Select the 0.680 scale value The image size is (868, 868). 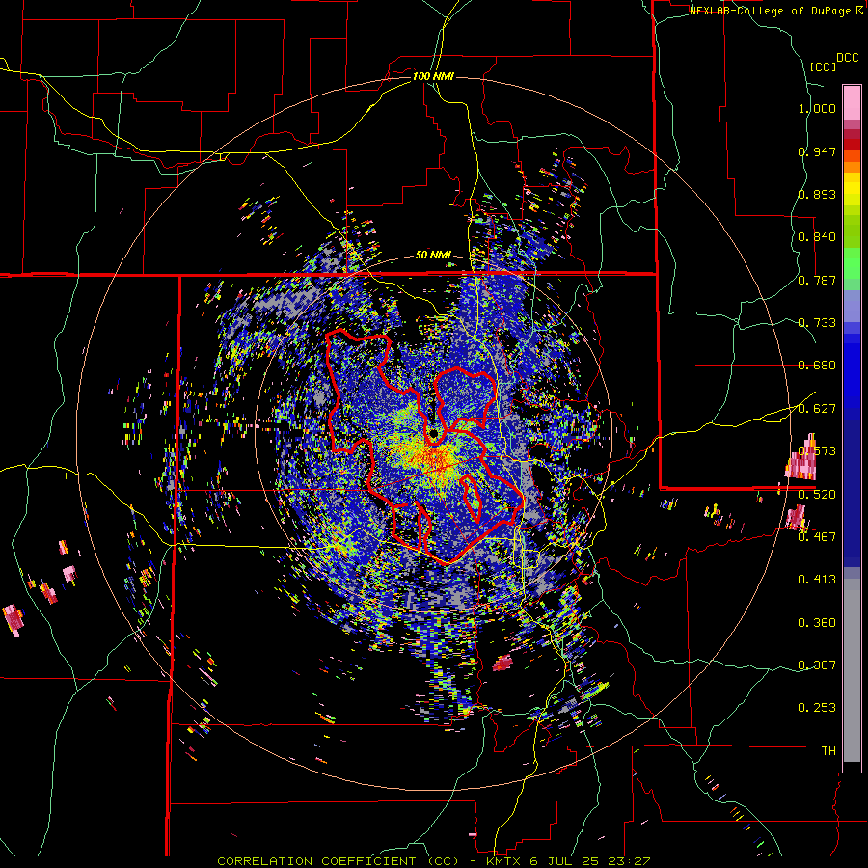point(817,366)
